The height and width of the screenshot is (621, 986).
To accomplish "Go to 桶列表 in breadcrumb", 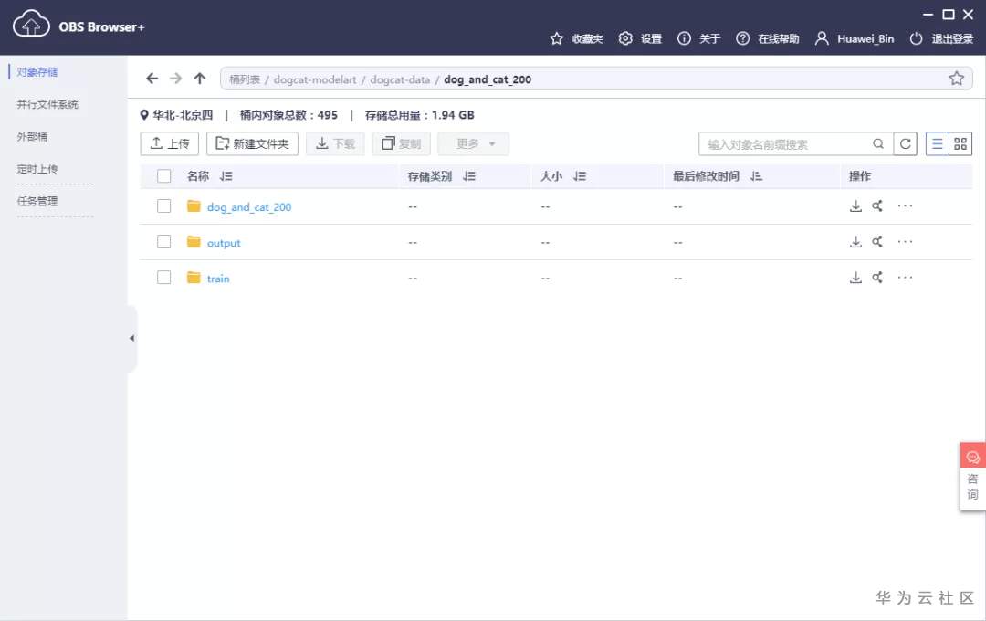I will point(244,79).
